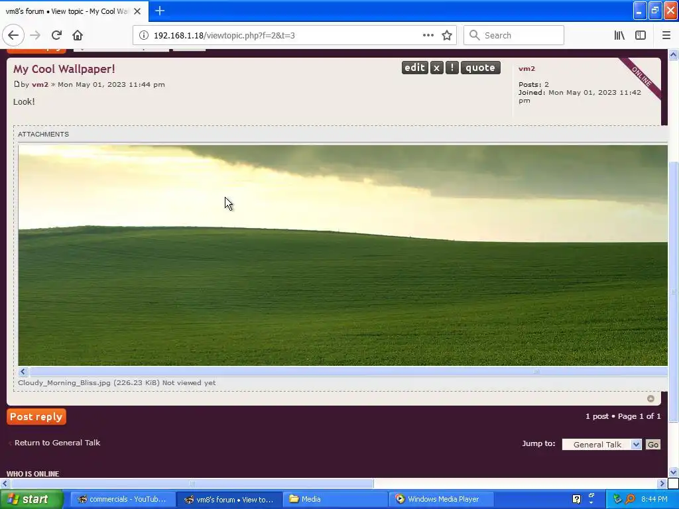Open the My Cool Wallpaper! topic title
The image size is (679, 509).
click(64, 69)
